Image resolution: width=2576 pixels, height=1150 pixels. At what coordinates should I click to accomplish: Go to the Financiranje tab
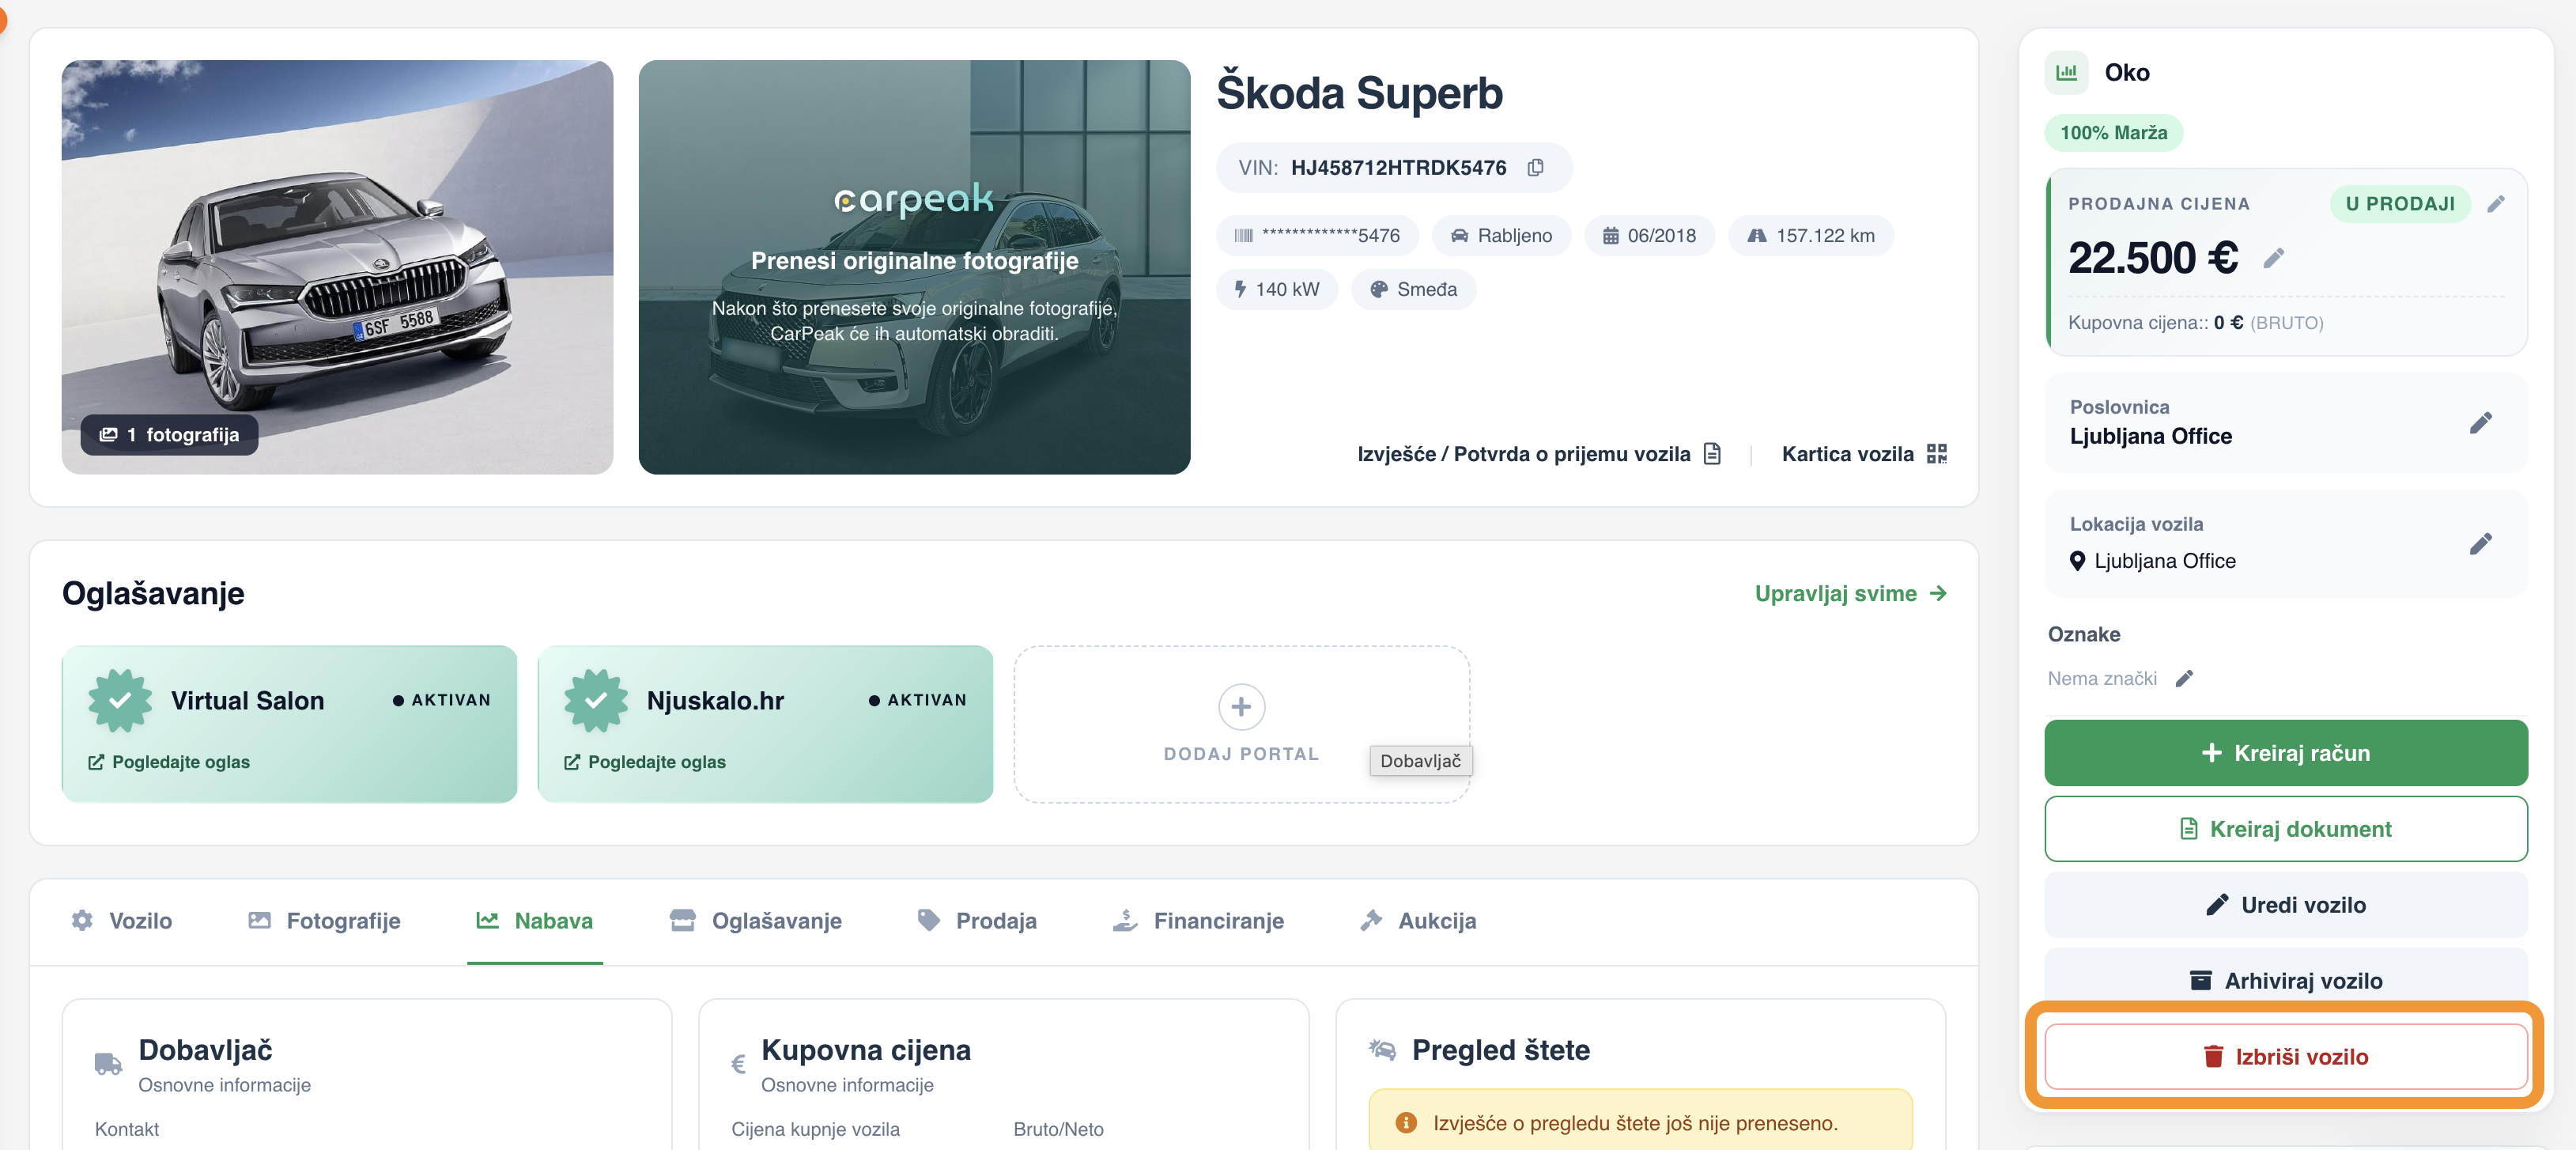[1198, 920]
